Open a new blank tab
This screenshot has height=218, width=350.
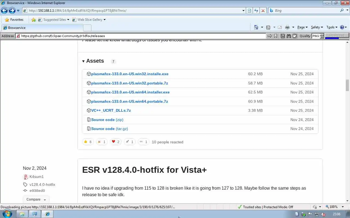pyautogui.click(x=87, y=28)
